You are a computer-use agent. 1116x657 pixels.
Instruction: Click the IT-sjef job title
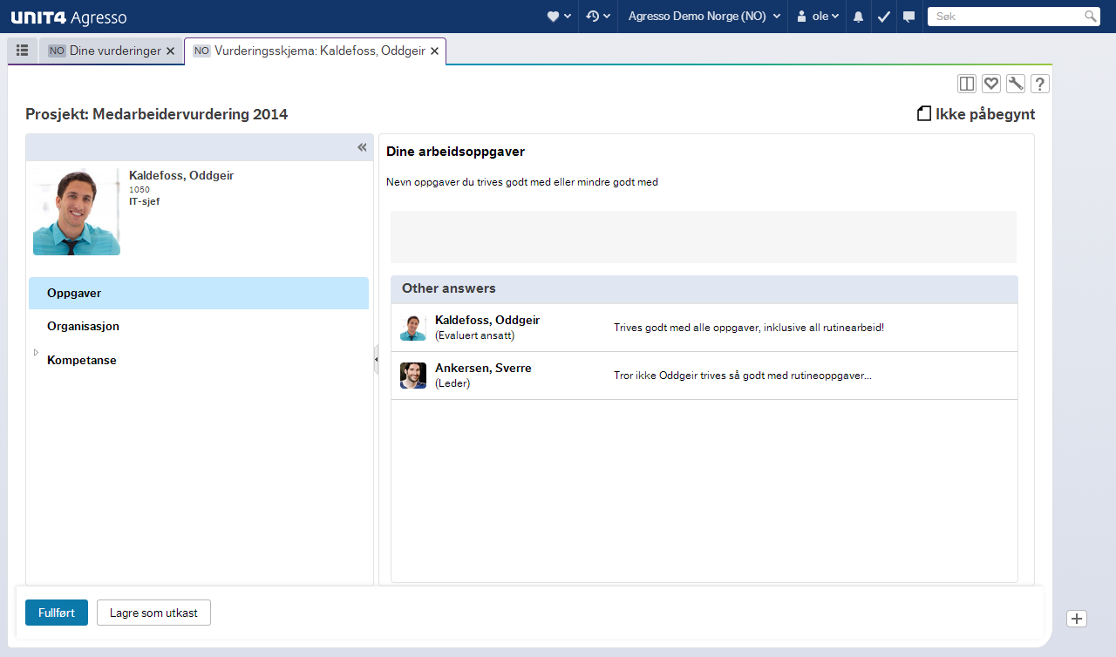coord(144,201)
